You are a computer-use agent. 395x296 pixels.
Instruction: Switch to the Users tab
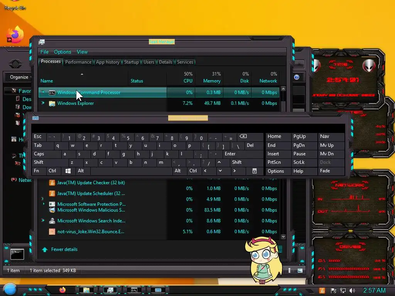coord(149,62)
